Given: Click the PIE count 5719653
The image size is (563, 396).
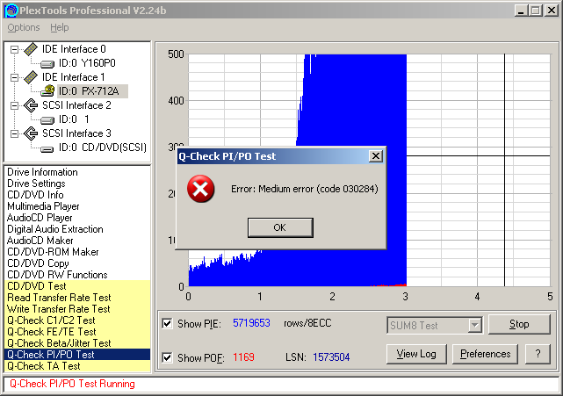Looking at the screenshot, I should [x=251, y=323].
